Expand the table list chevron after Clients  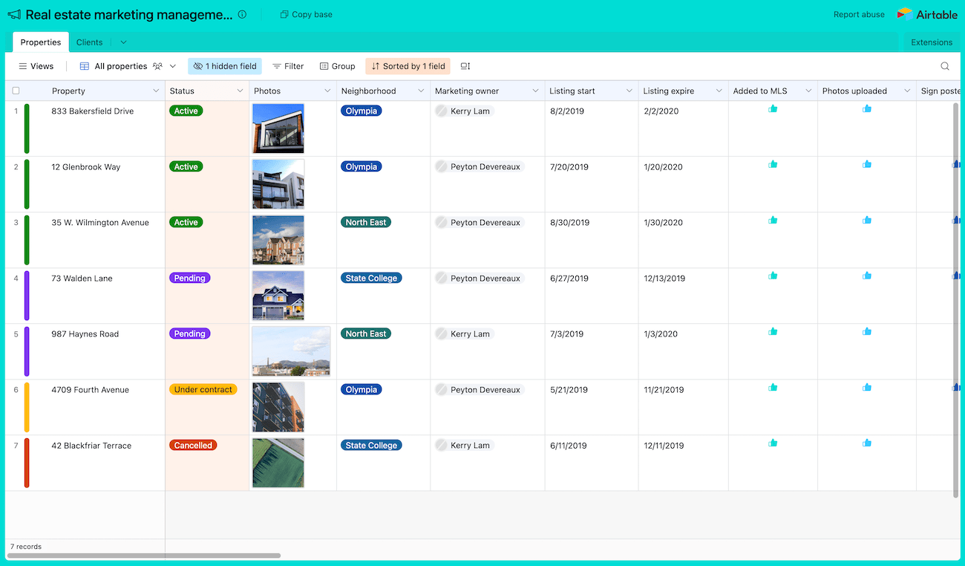(x=123, y=42)
